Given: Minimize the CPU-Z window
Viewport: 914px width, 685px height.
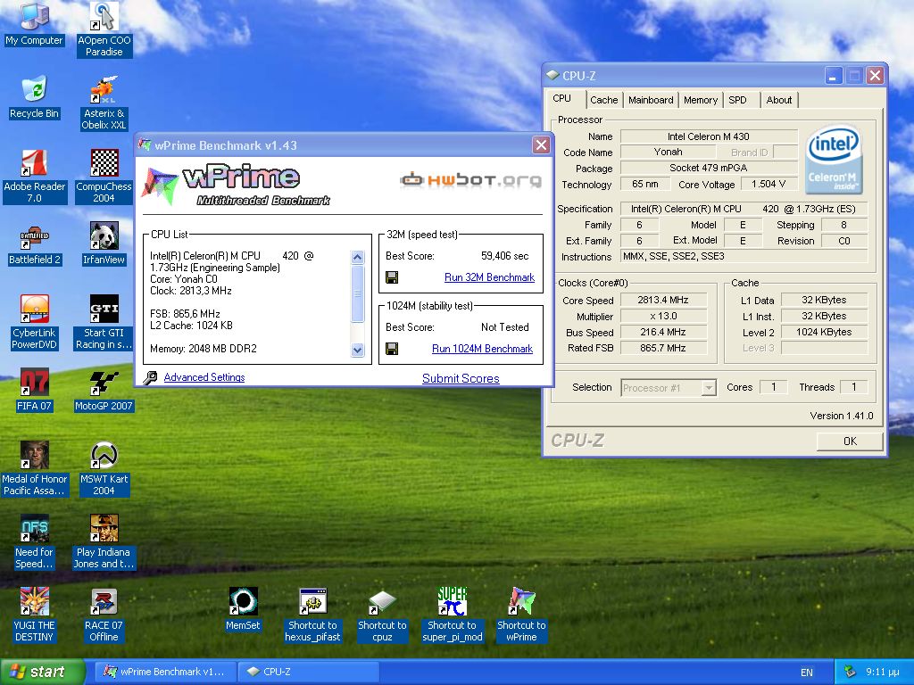Looking at the screenshot, I should 834,76.
